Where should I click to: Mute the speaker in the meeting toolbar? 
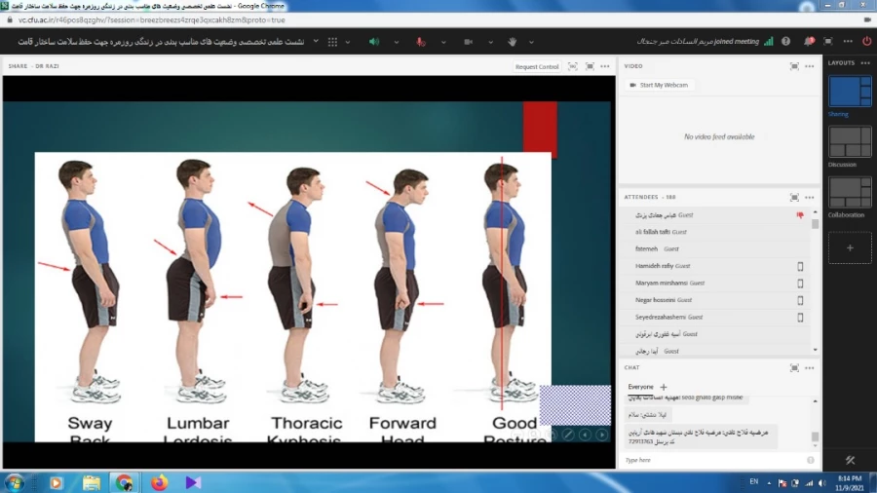click(373, 42)
